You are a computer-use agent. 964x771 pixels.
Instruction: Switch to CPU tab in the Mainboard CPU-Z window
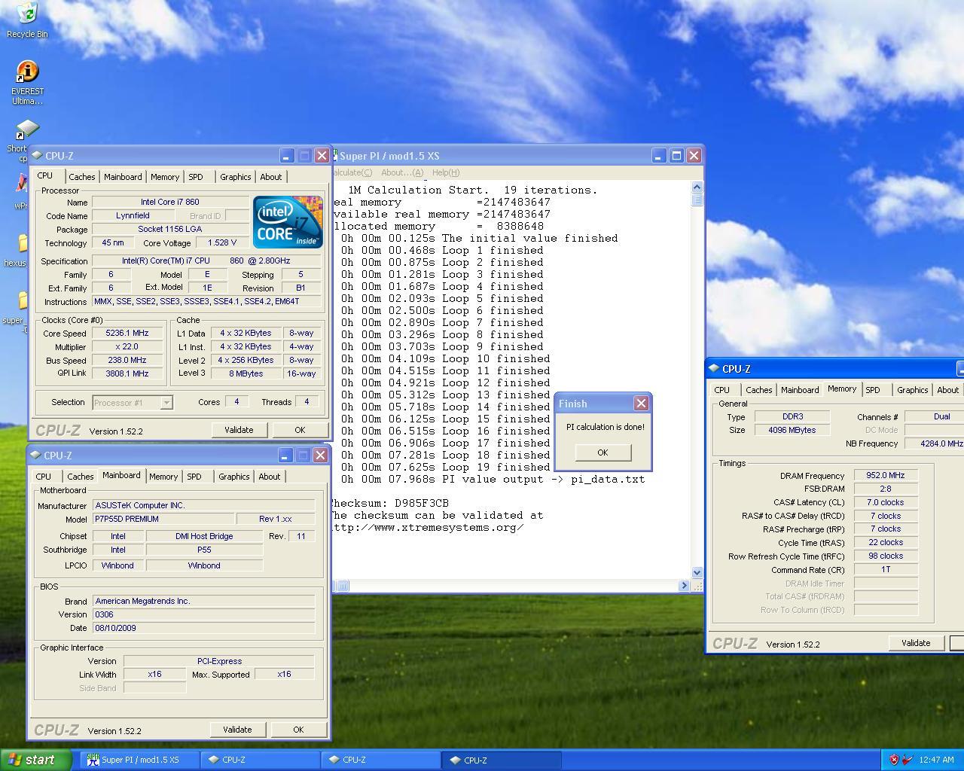(x=44, y=477)
